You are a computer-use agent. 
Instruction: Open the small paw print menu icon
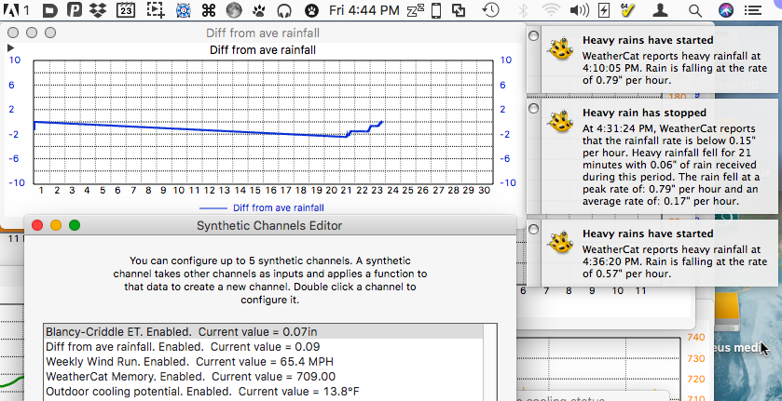pyautogui.click(x=259, y=9)
